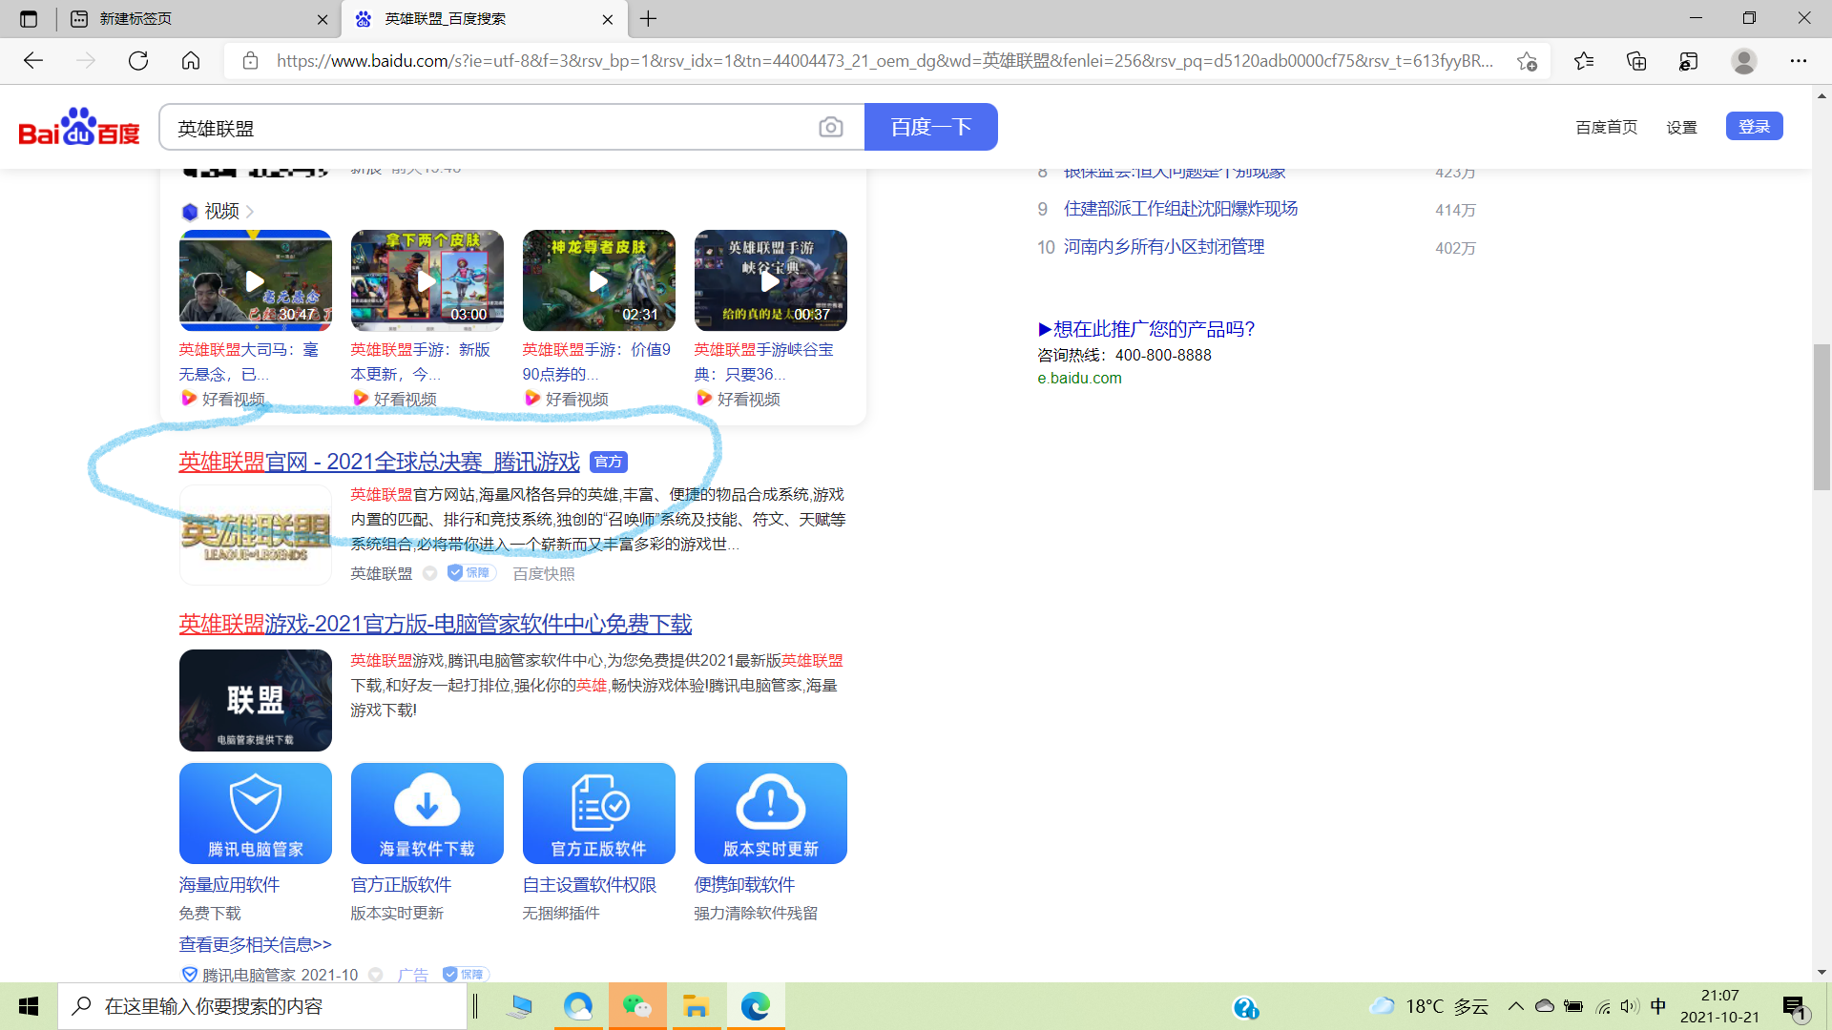Open the 设置 link in header
The width and height of the screenshot is (1832, 1030).
[1681, 127]
